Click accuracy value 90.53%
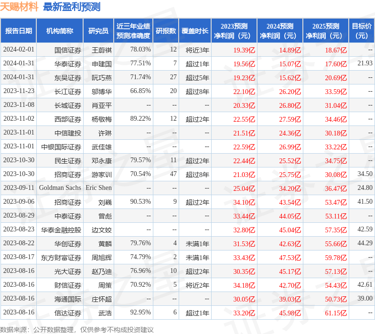Viewport: 375px width, 334px height. 140,202
